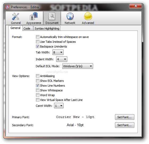Click the Secondary Font label
Image resolution: width=149 pixels, height=144 pixels.
click(23, 125)
